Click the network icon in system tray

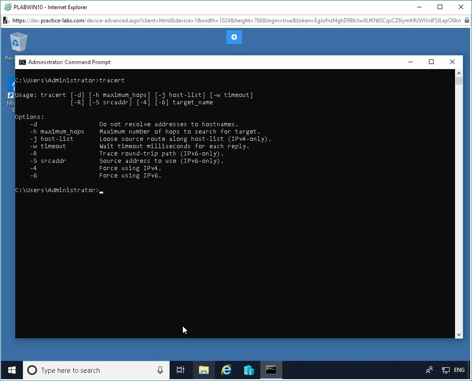pyautogui.click(x=445, y=370)
